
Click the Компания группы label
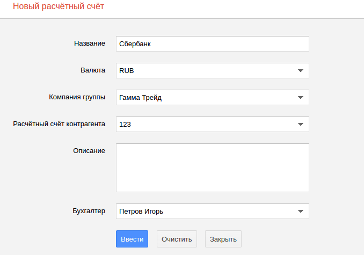click(x=77, y=97)
